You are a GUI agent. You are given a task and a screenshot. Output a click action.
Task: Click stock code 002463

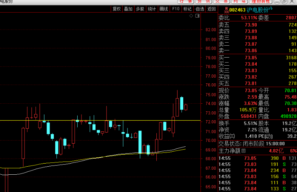click(x=237, y=10)
